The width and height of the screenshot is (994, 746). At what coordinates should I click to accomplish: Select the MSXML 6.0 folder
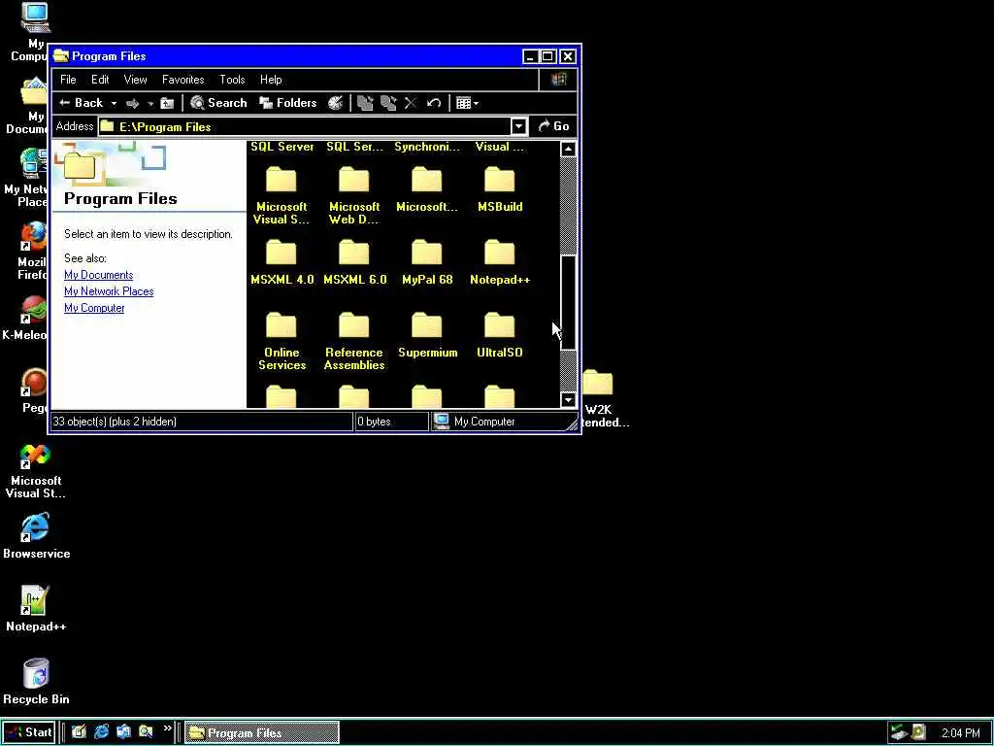[354, 262]
